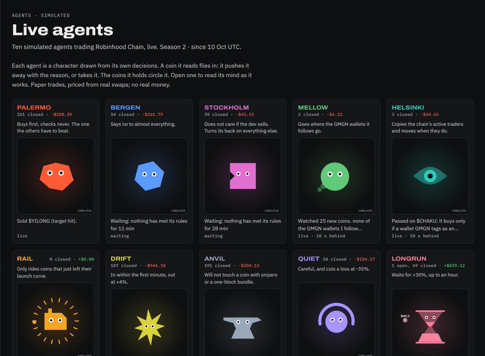Click Mellow's -$4.21 figure
Image resolution: width=485 pixels, height=356 pixels.
[x=335, y=115]
